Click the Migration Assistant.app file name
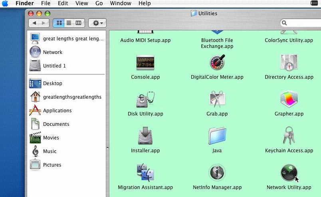The image size is (321, 197). [145, 187]
